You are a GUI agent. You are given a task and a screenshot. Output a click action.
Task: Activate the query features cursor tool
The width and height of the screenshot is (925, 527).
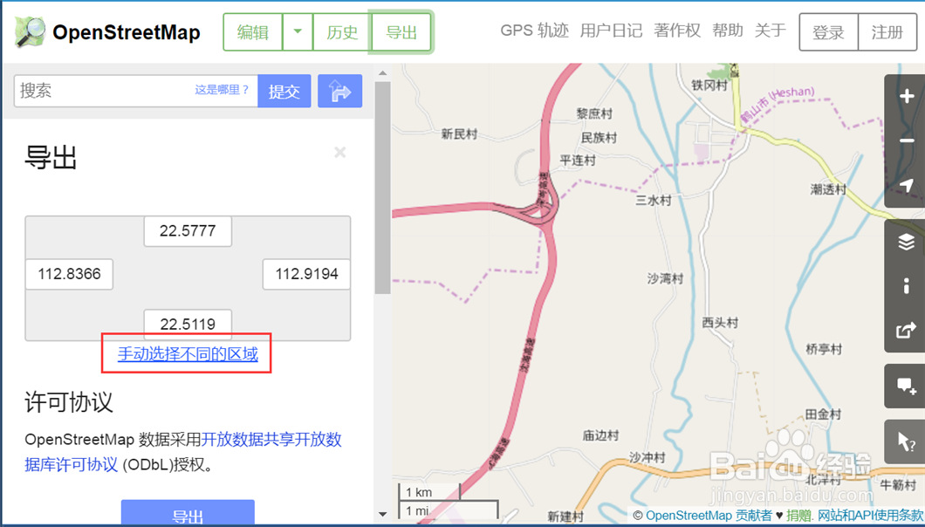pos(906,441)
